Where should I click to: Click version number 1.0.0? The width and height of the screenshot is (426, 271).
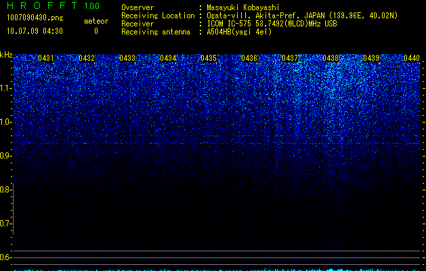point(92,5)
